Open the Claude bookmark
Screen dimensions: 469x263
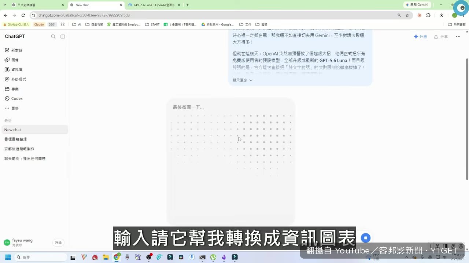click(x=39, y=24)
